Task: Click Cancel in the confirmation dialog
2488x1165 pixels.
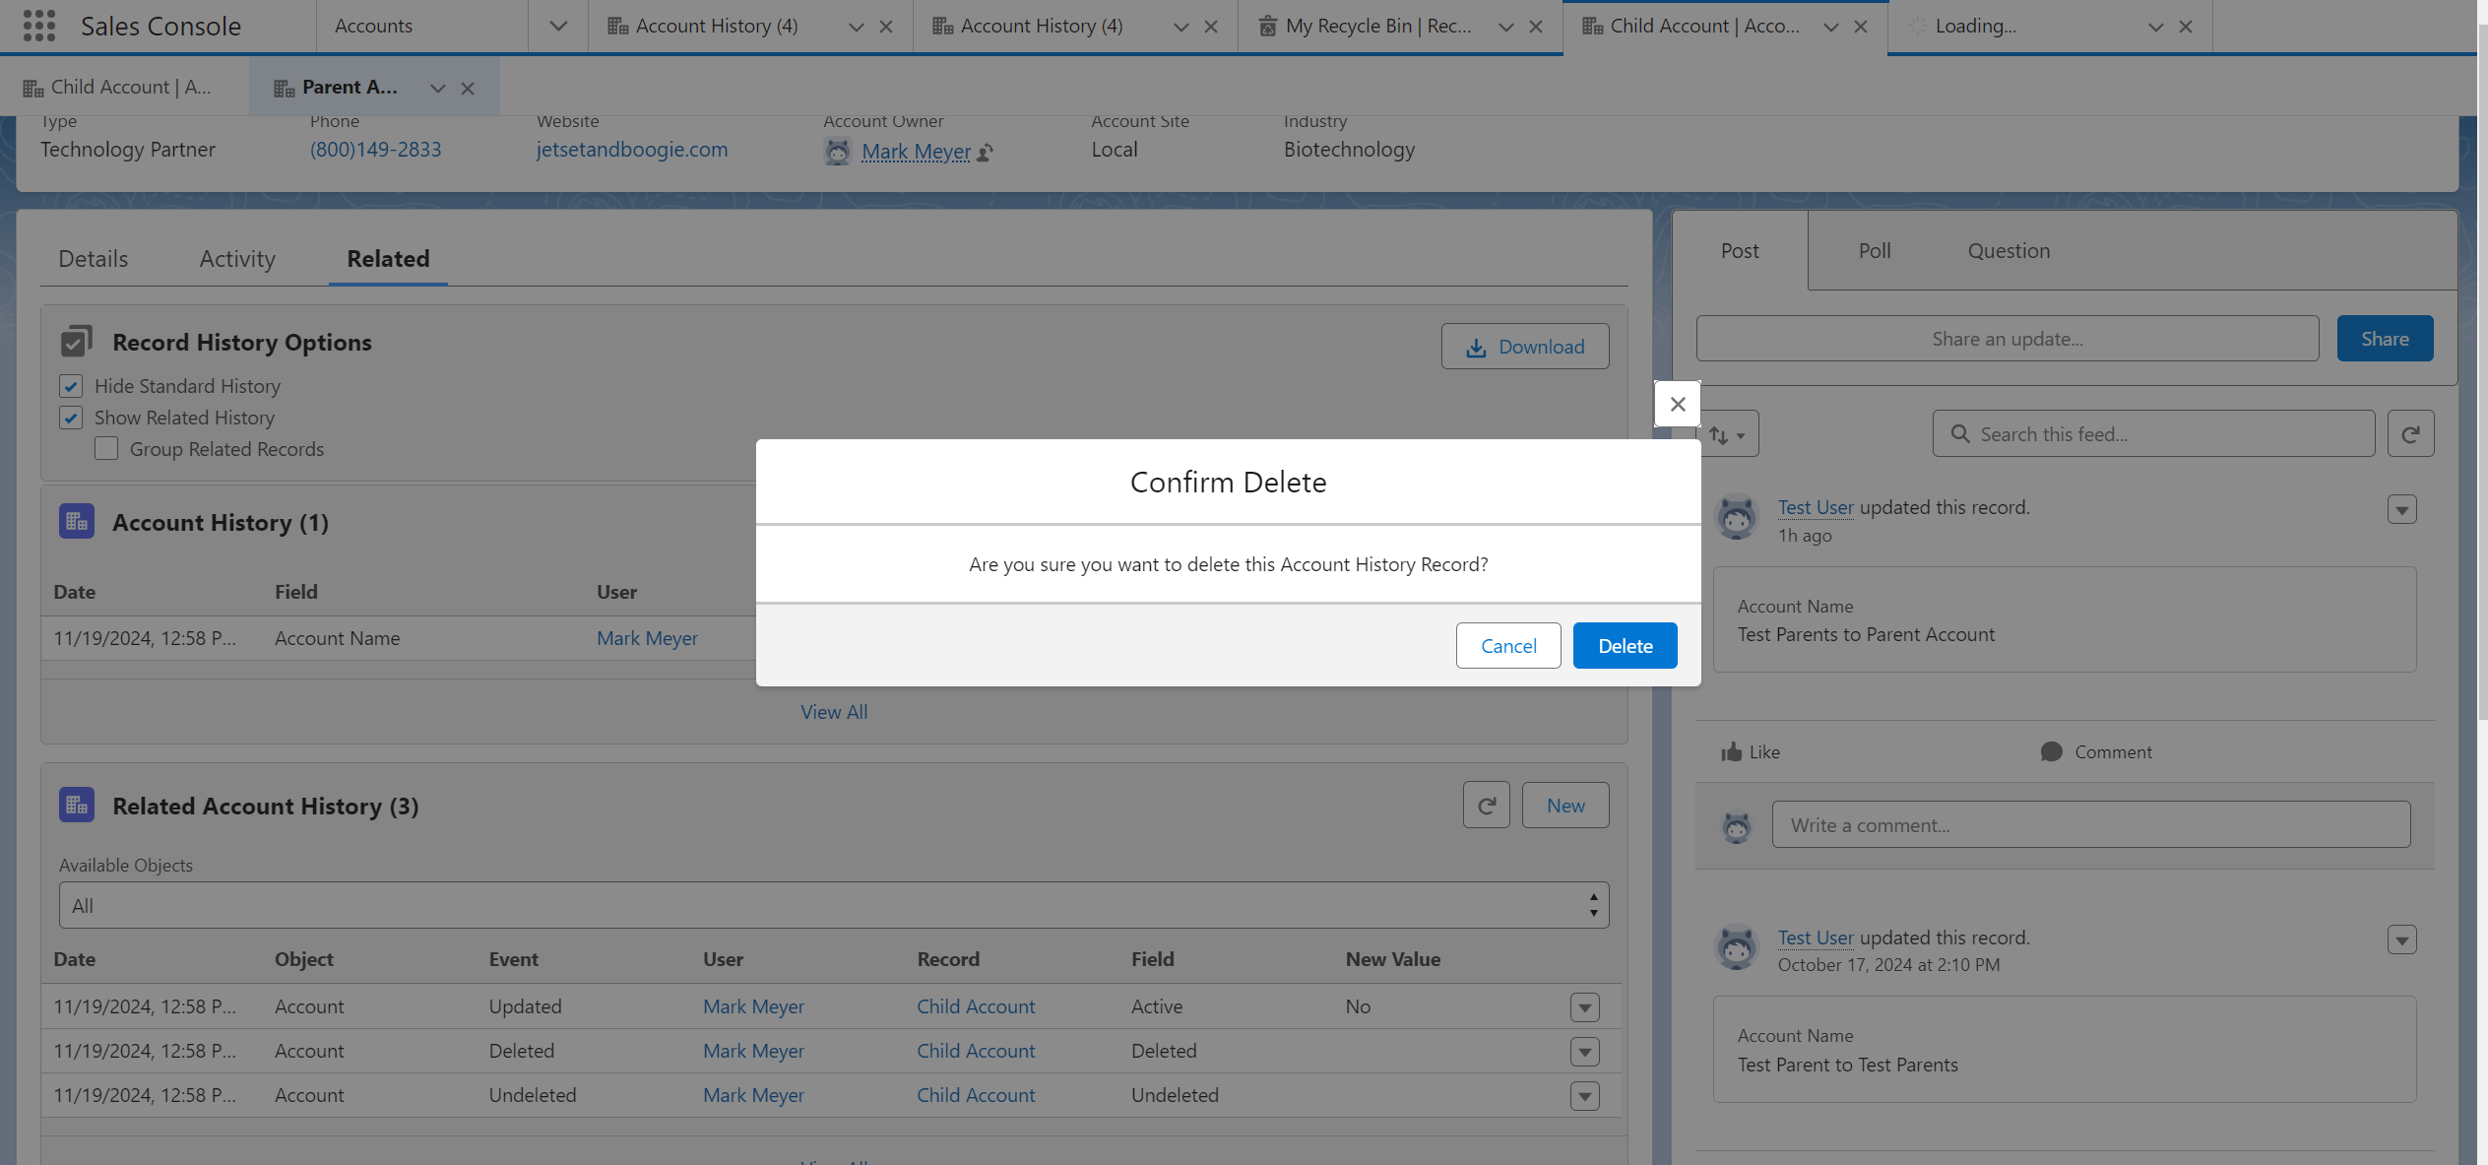Action: pos(1507,646)
